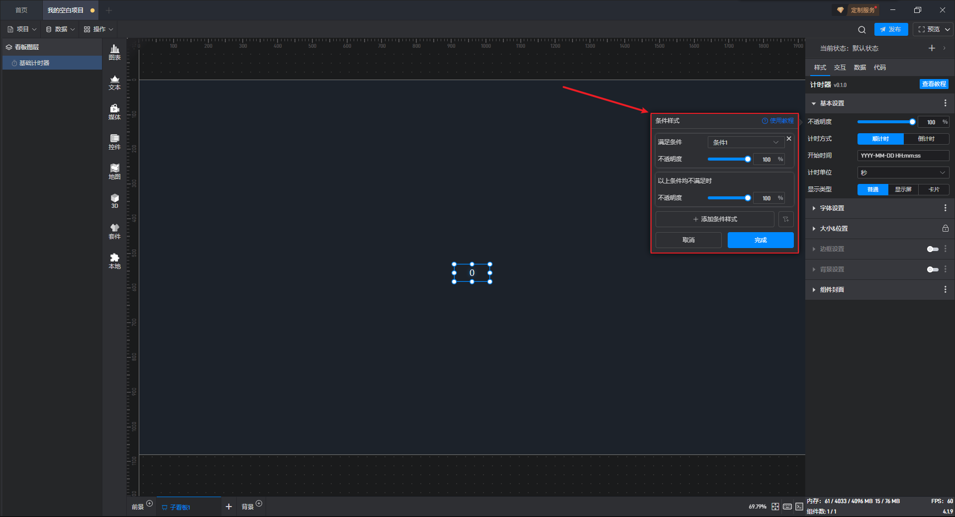
Task: Switch to the 样式 tab
Action: [x=820, y=68]
